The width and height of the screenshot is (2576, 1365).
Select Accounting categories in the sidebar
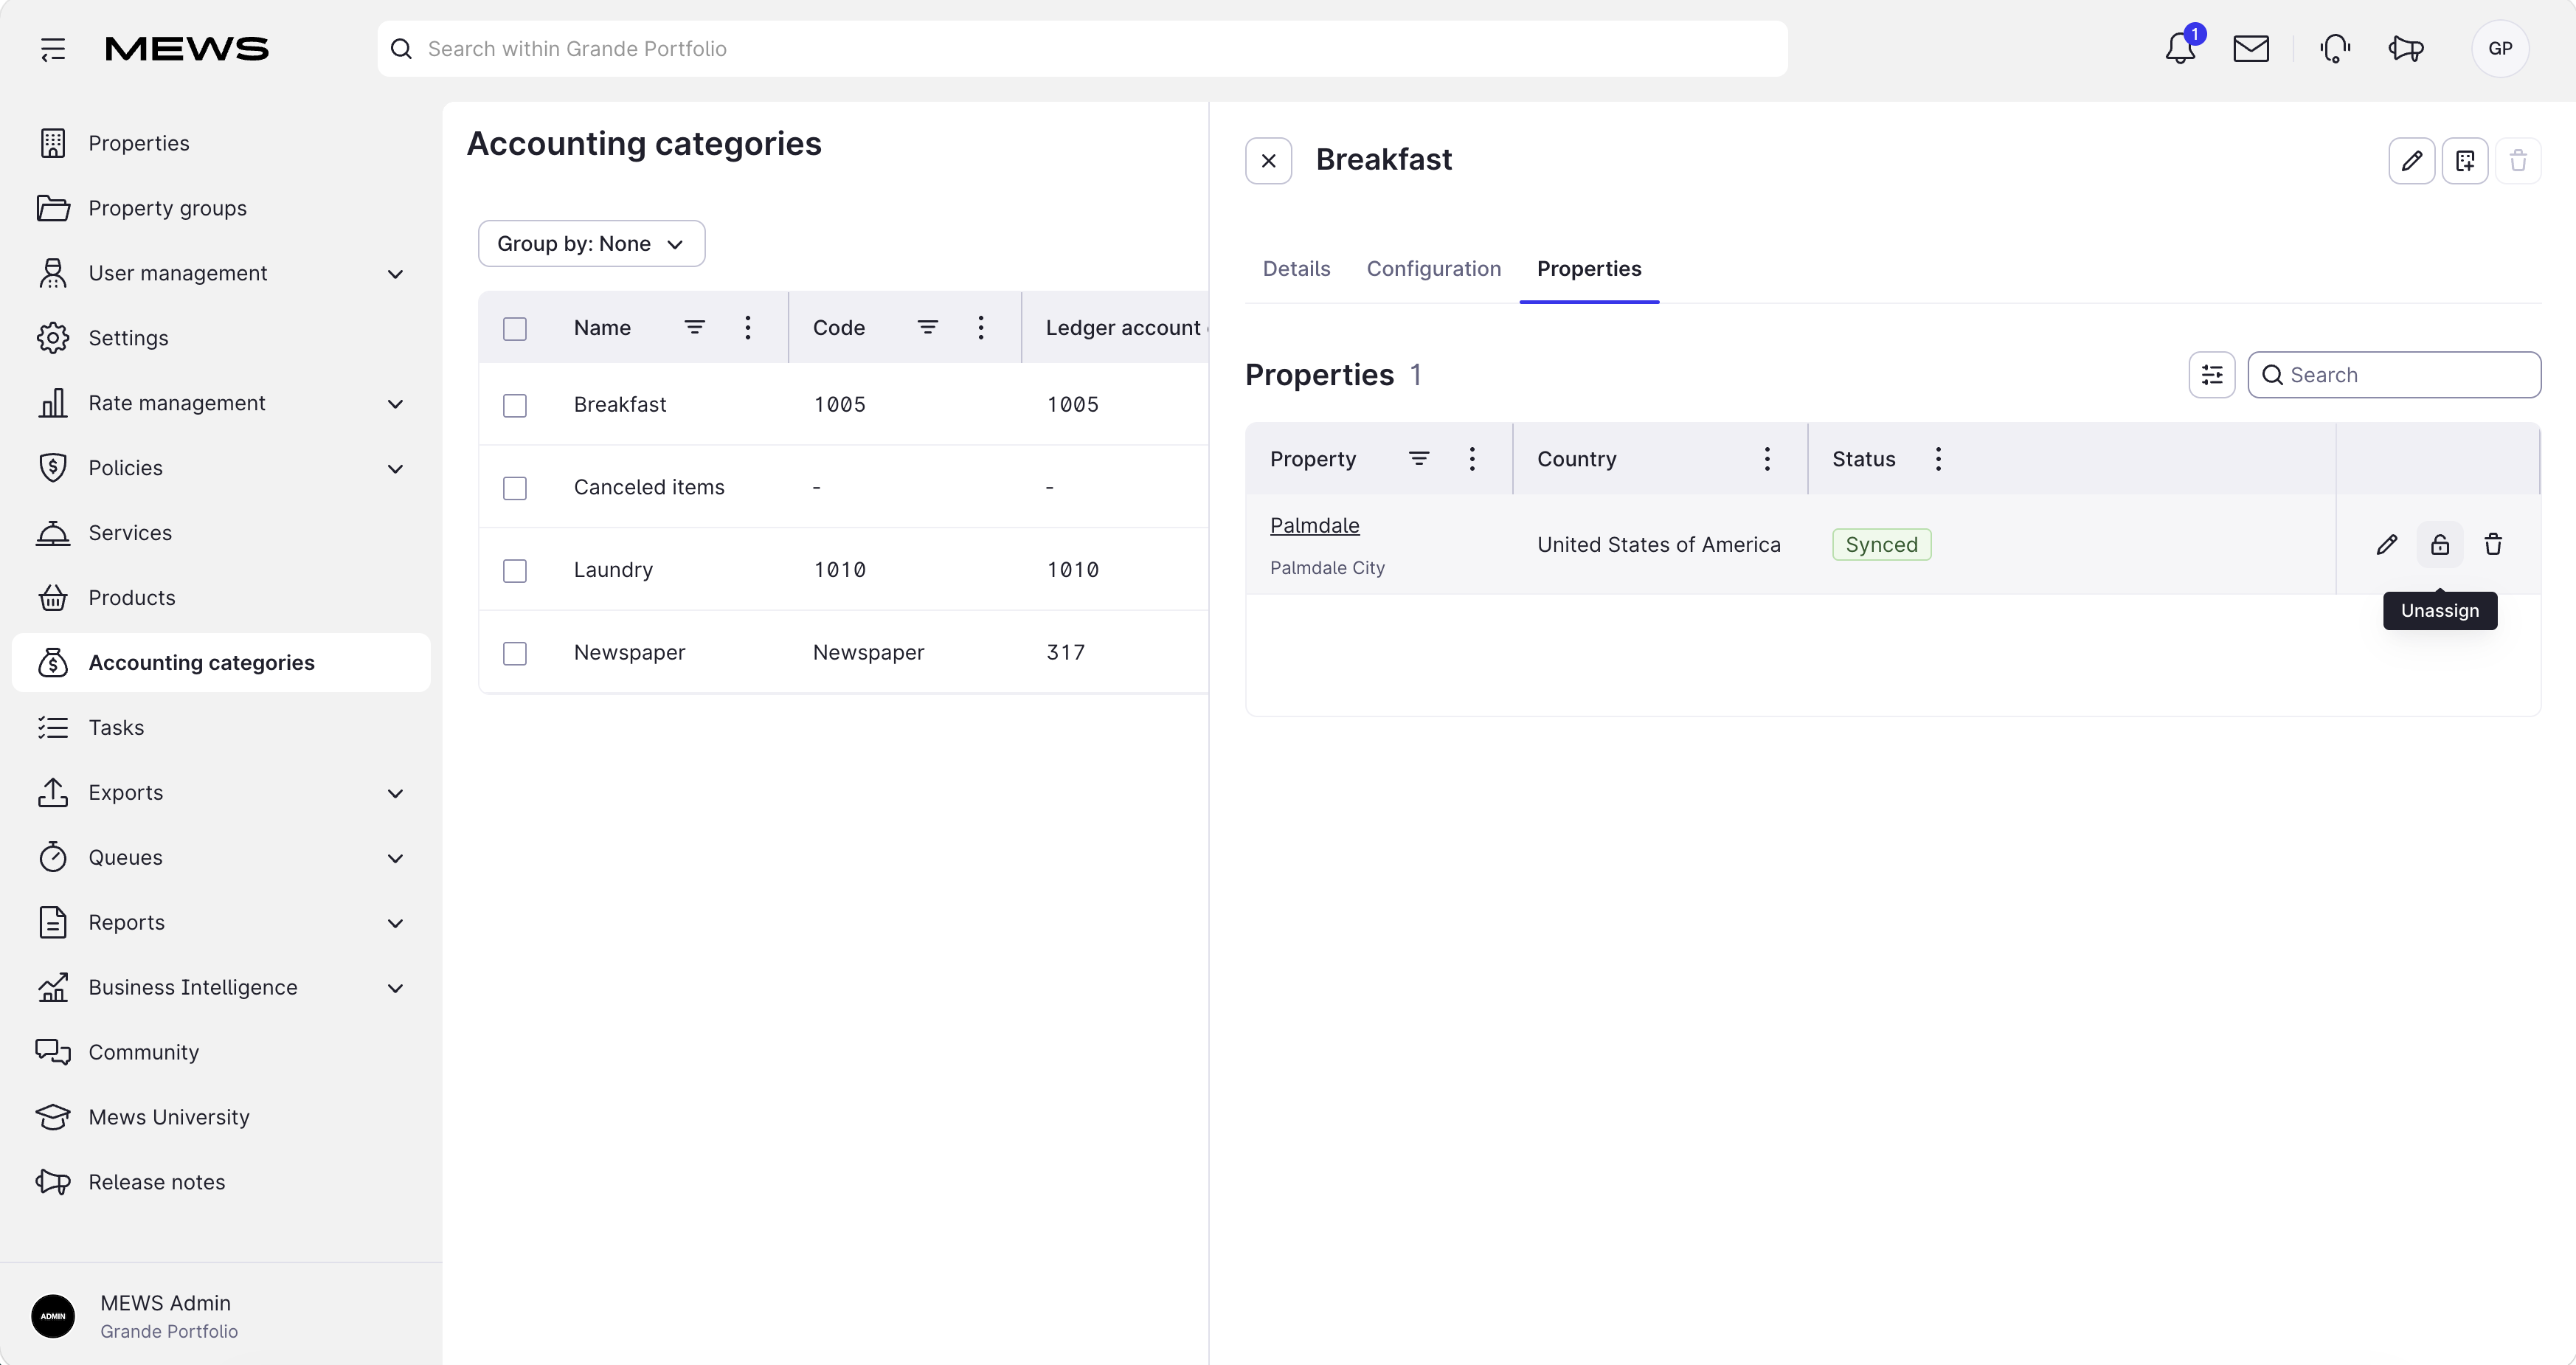tap(221, 663)
